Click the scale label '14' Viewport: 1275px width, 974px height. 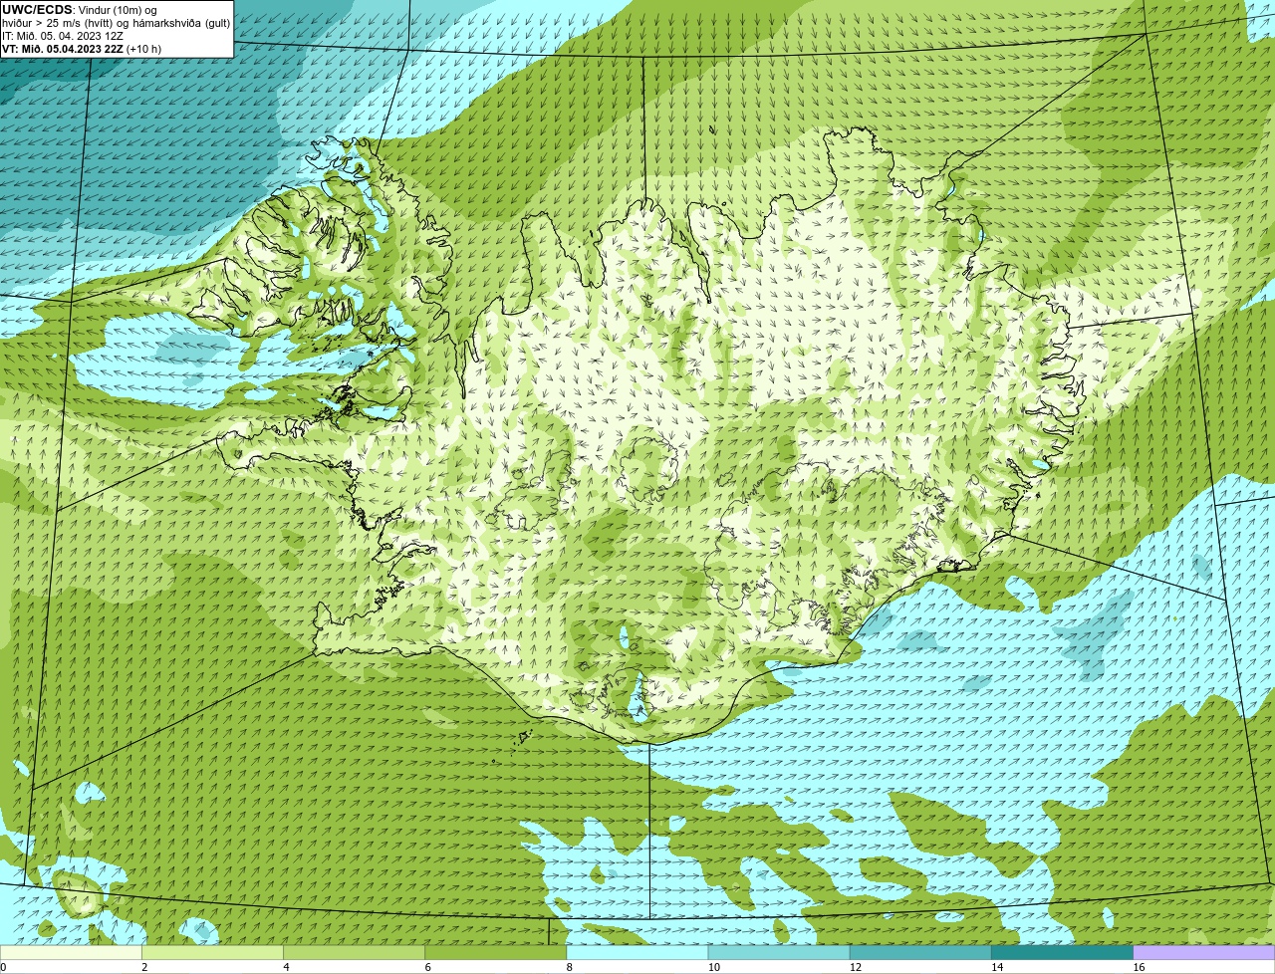[x=997, y=967]
